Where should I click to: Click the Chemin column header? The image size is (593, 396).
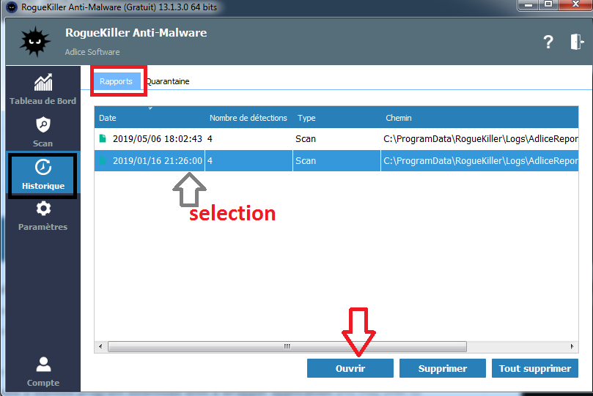click(x=399, y=118)
